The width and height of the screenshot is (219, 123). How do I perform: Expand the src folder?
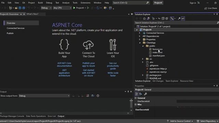[x=143, y=59]
